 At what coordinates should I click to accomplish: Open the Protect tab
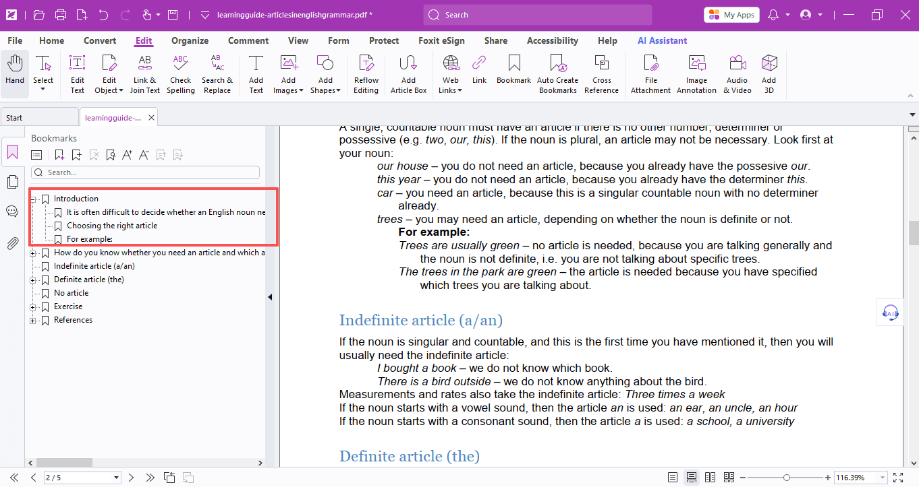[x=384, y=40]
